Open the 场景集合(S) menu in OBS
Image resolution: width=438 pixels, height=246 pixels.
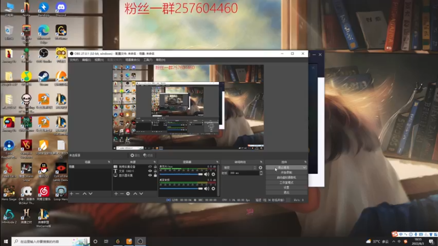(132, 60)
